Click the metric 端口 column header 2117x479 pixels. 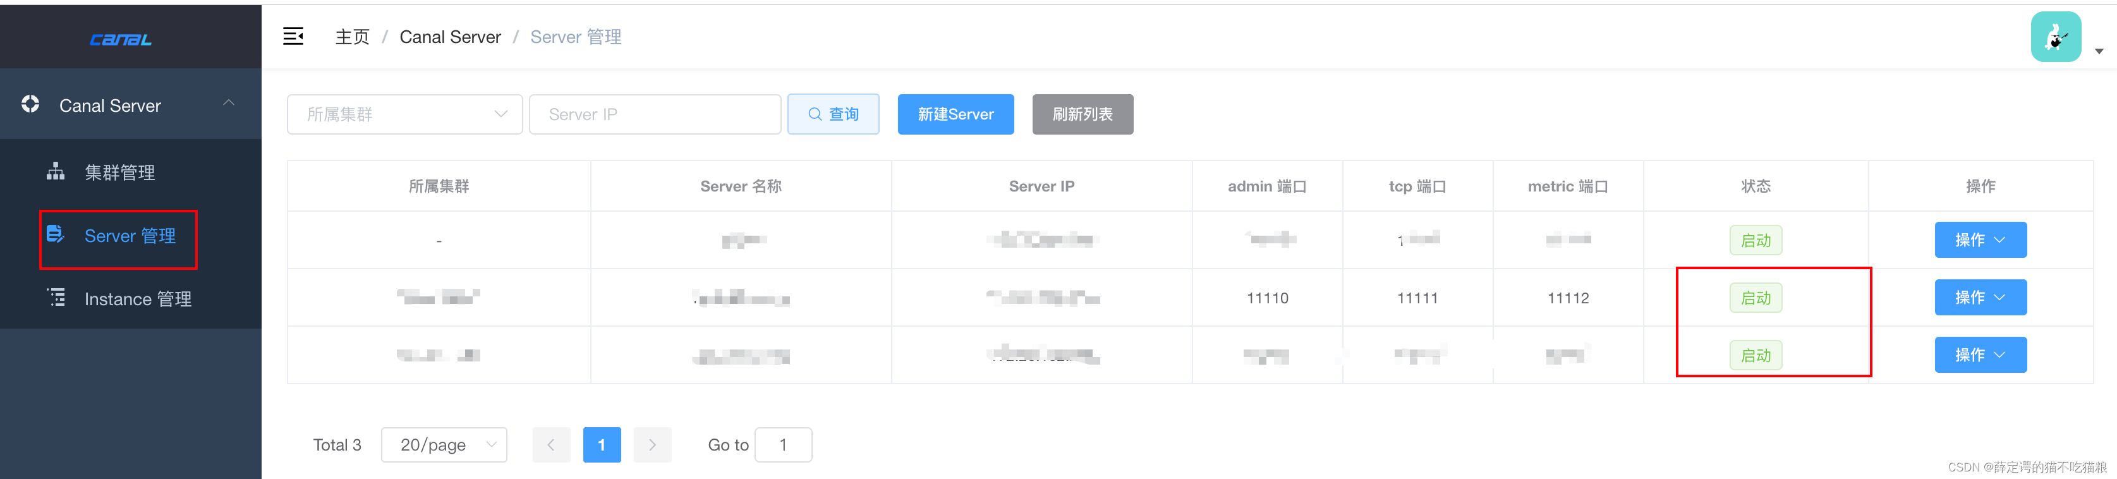click(x=1568, y=186)
